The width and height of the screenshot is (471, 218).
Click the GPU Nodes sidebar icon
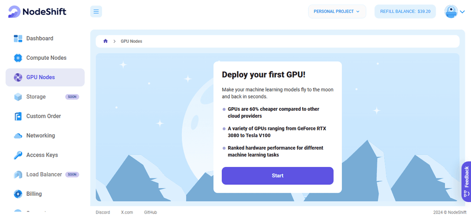(x=18, y=77)
